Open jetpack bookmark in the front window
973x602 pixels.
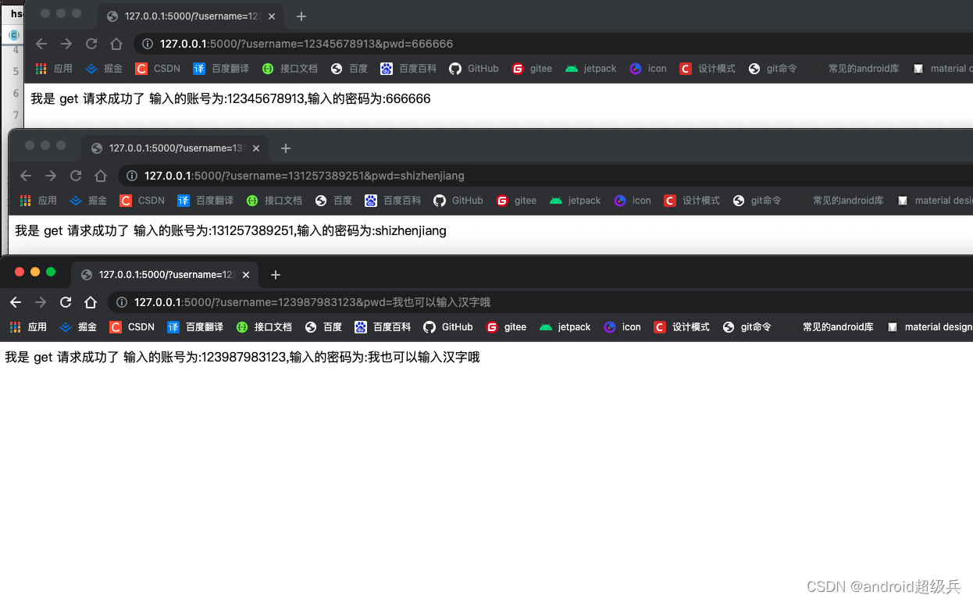565,327
